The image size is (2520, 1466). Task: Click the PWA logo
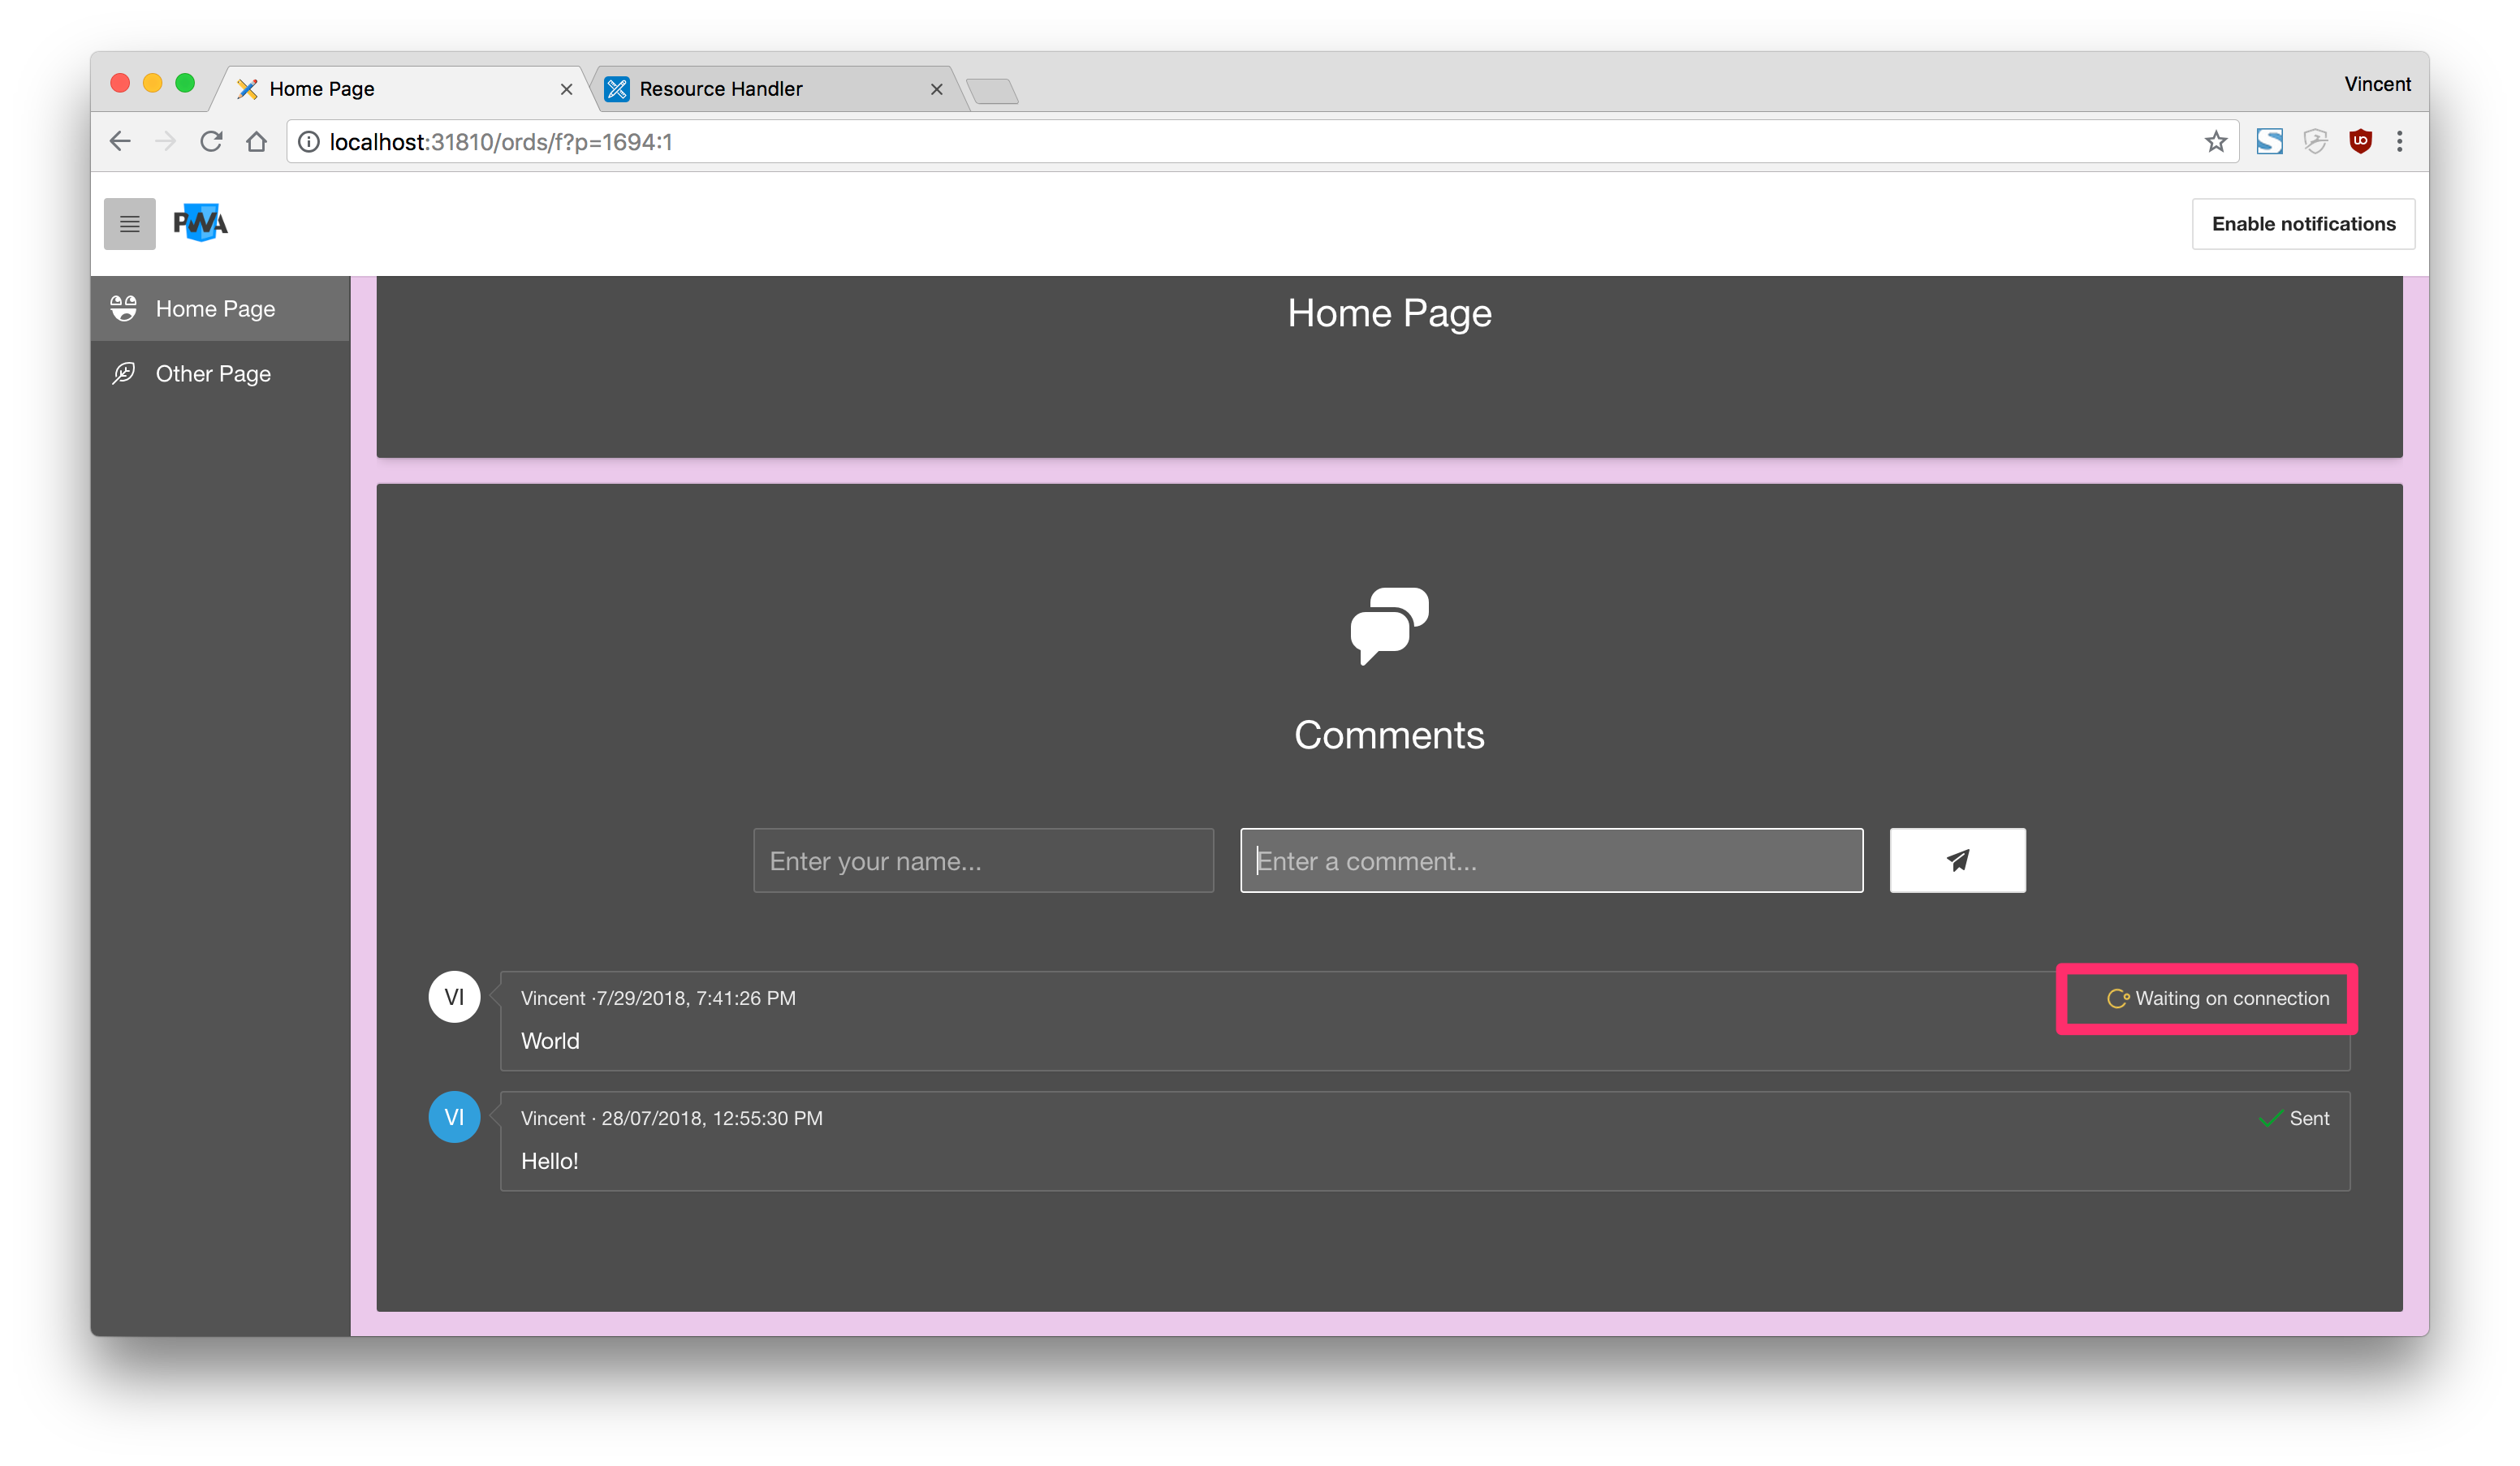click(200, 223)
